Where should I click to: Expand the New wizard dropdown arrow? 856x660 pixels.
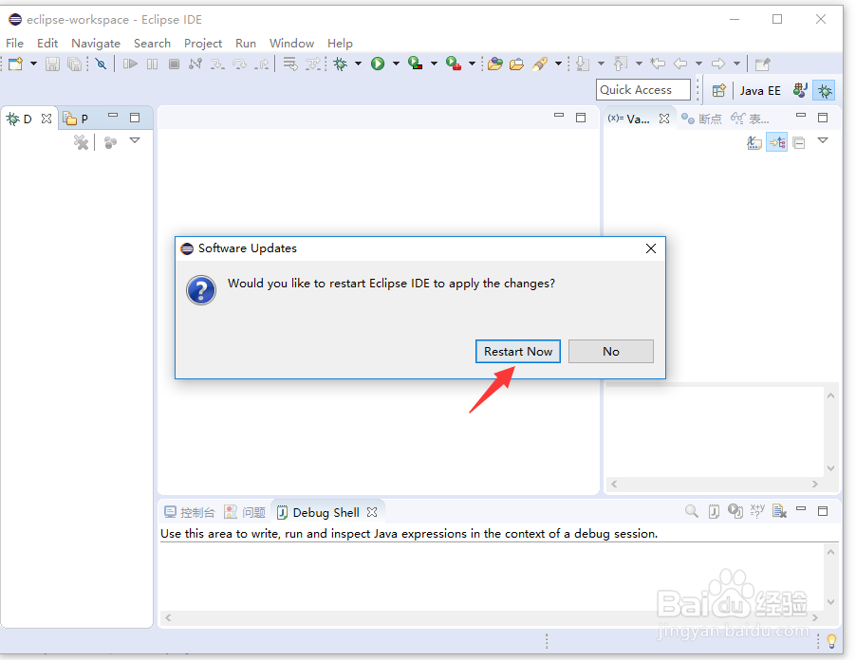pyautogui.click(x=33, y=64)
